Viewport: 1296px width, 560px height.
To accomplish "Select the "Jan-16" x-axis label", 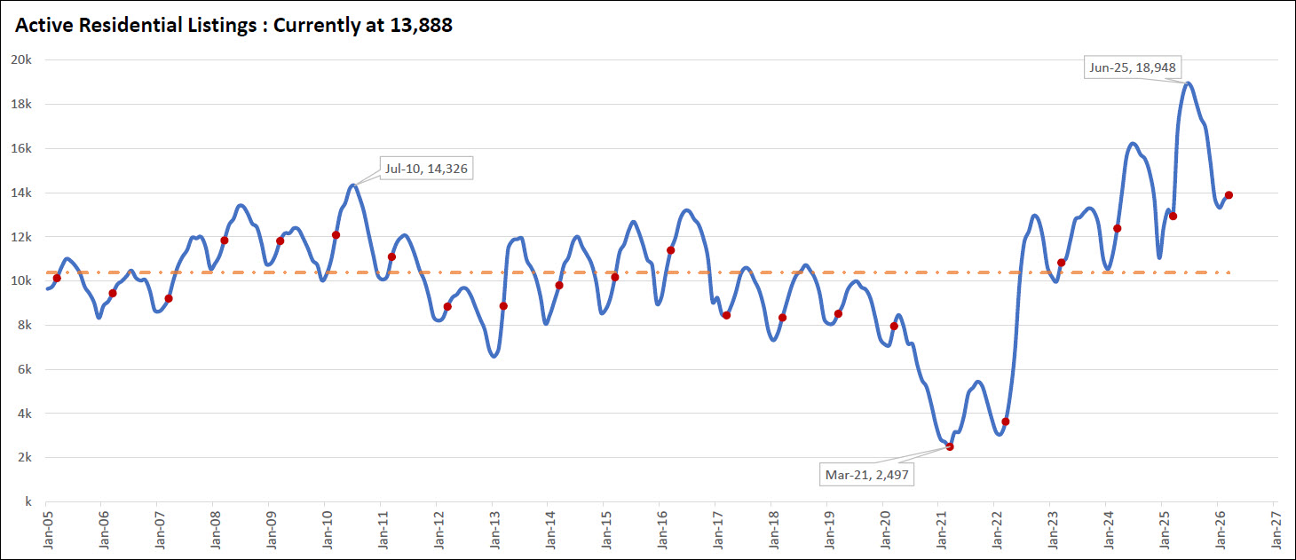I will 660,531.
